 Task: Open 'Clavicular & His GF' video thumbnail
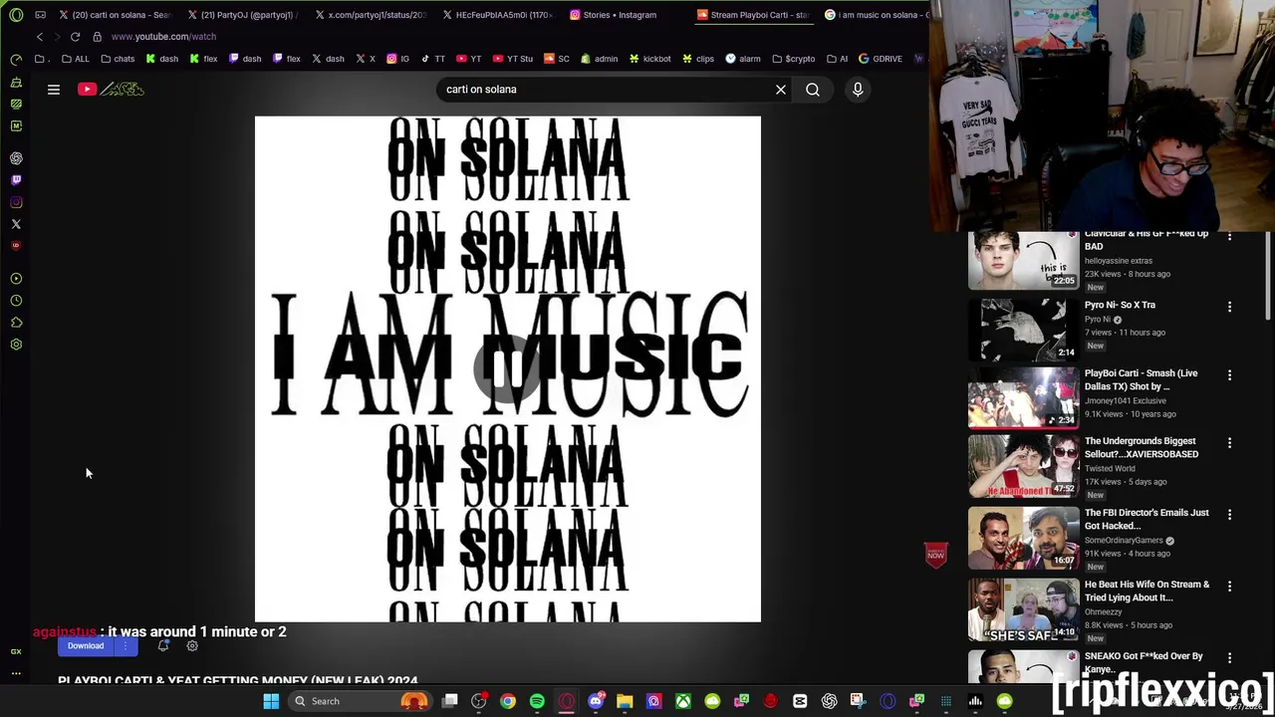pyautogui.click(x=1023, y=260)
